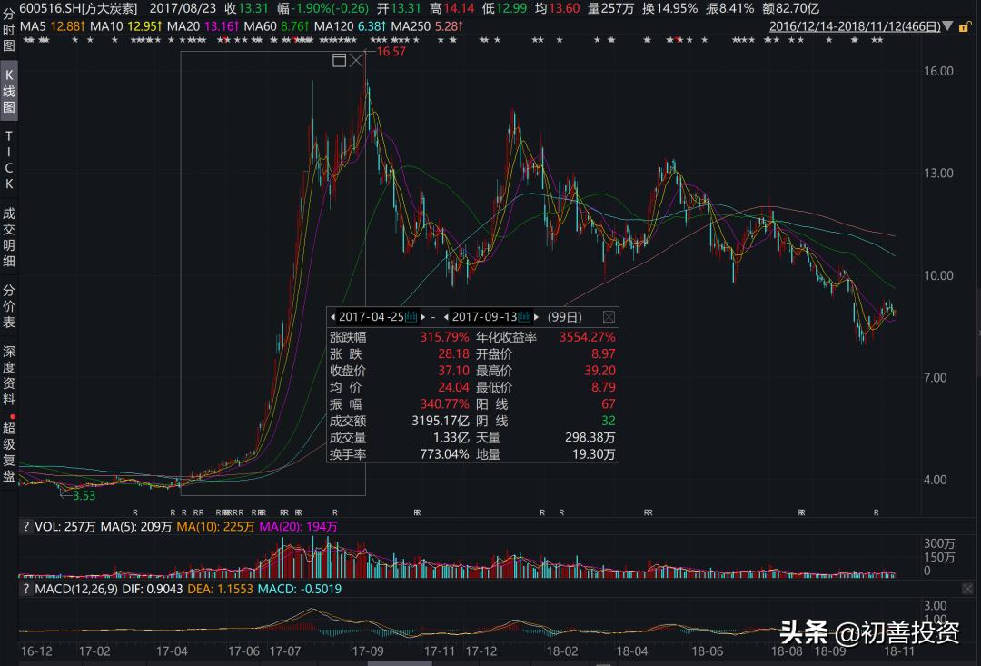The height and width of the screenshot is (666, 981).
Task: Close the 99-day interval statistics panel
Action: (609, 316)
